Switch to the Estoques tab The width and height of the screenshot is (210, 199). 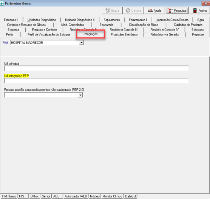pyautogui.click(x=198, y=30)
